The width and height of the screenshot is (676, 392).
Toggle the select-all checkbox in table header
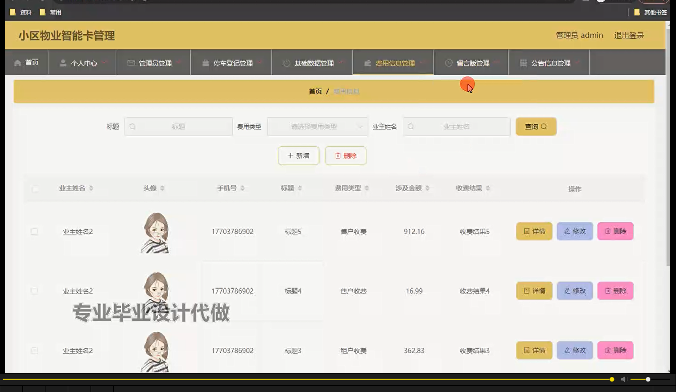click(34, 188)
